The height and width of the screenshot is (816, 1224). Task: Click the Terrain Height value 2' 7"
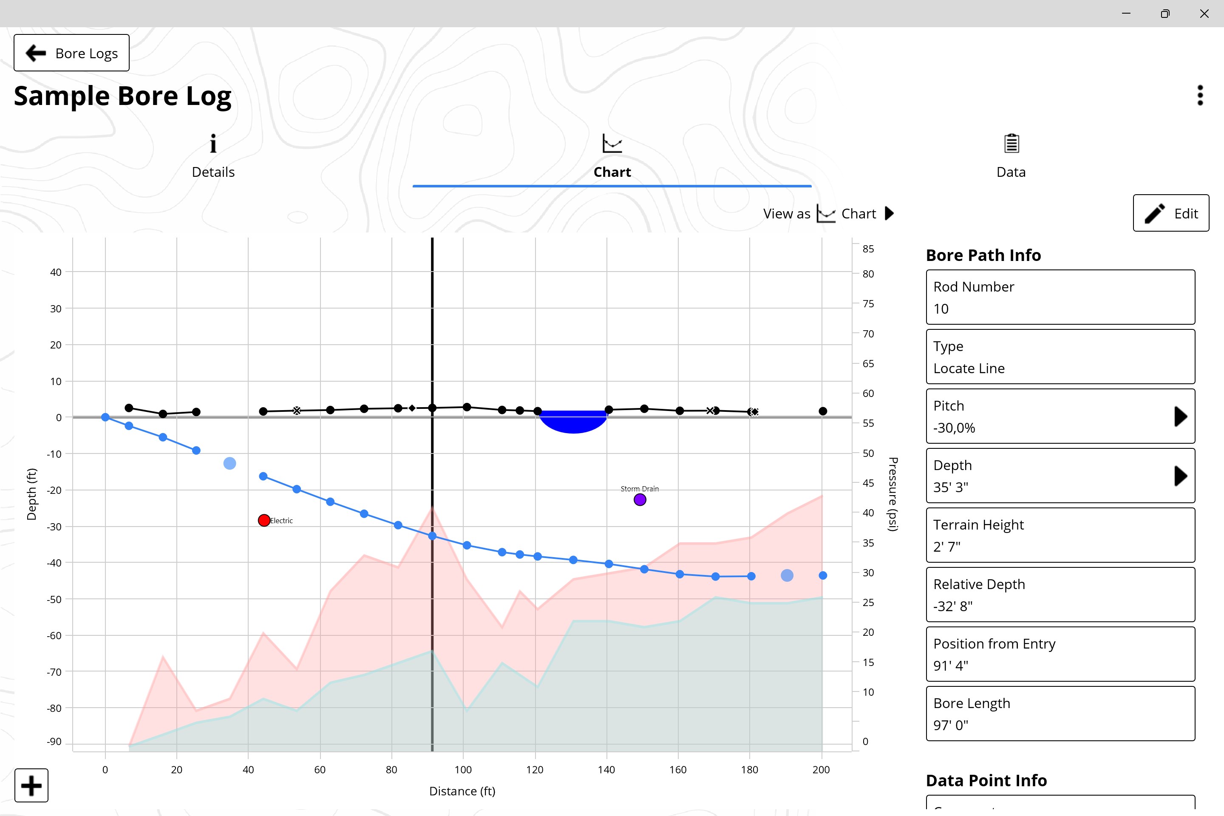[946, 547]
